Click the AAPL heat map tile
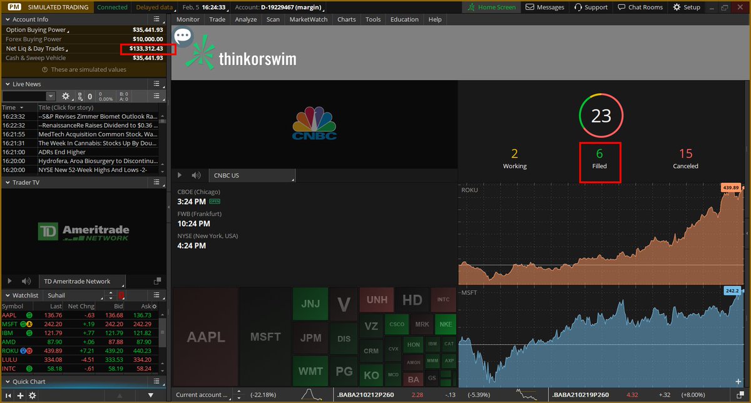This screenshot has width=751, height=403. (206, 337)
